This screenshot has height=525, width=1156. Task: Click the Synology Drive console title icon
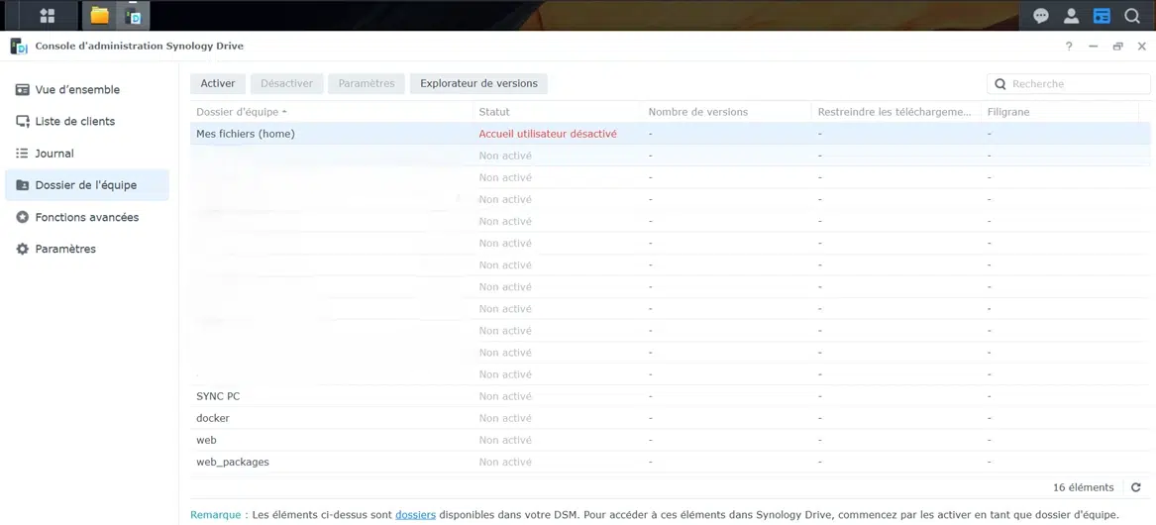point(19,46)
